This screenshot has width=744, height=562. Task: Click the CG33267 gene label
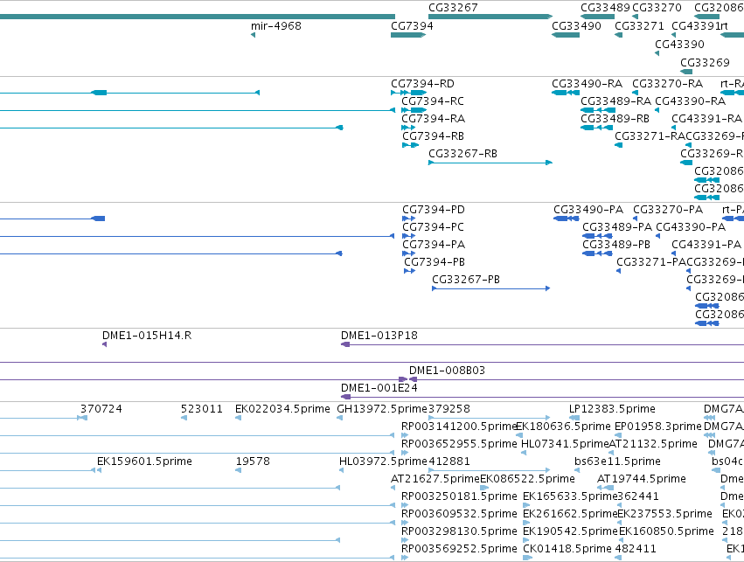[453, 8]
